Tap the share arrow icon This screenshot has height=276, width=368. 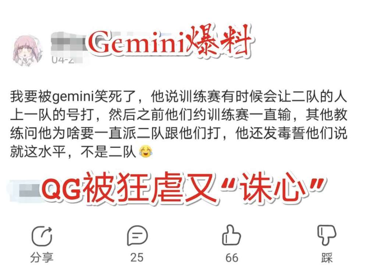pyautogui.click(x=42, y=236)
